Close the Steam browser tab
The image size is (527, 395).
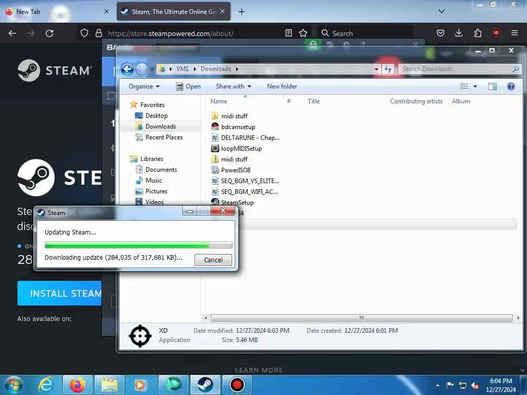(222, 11)
